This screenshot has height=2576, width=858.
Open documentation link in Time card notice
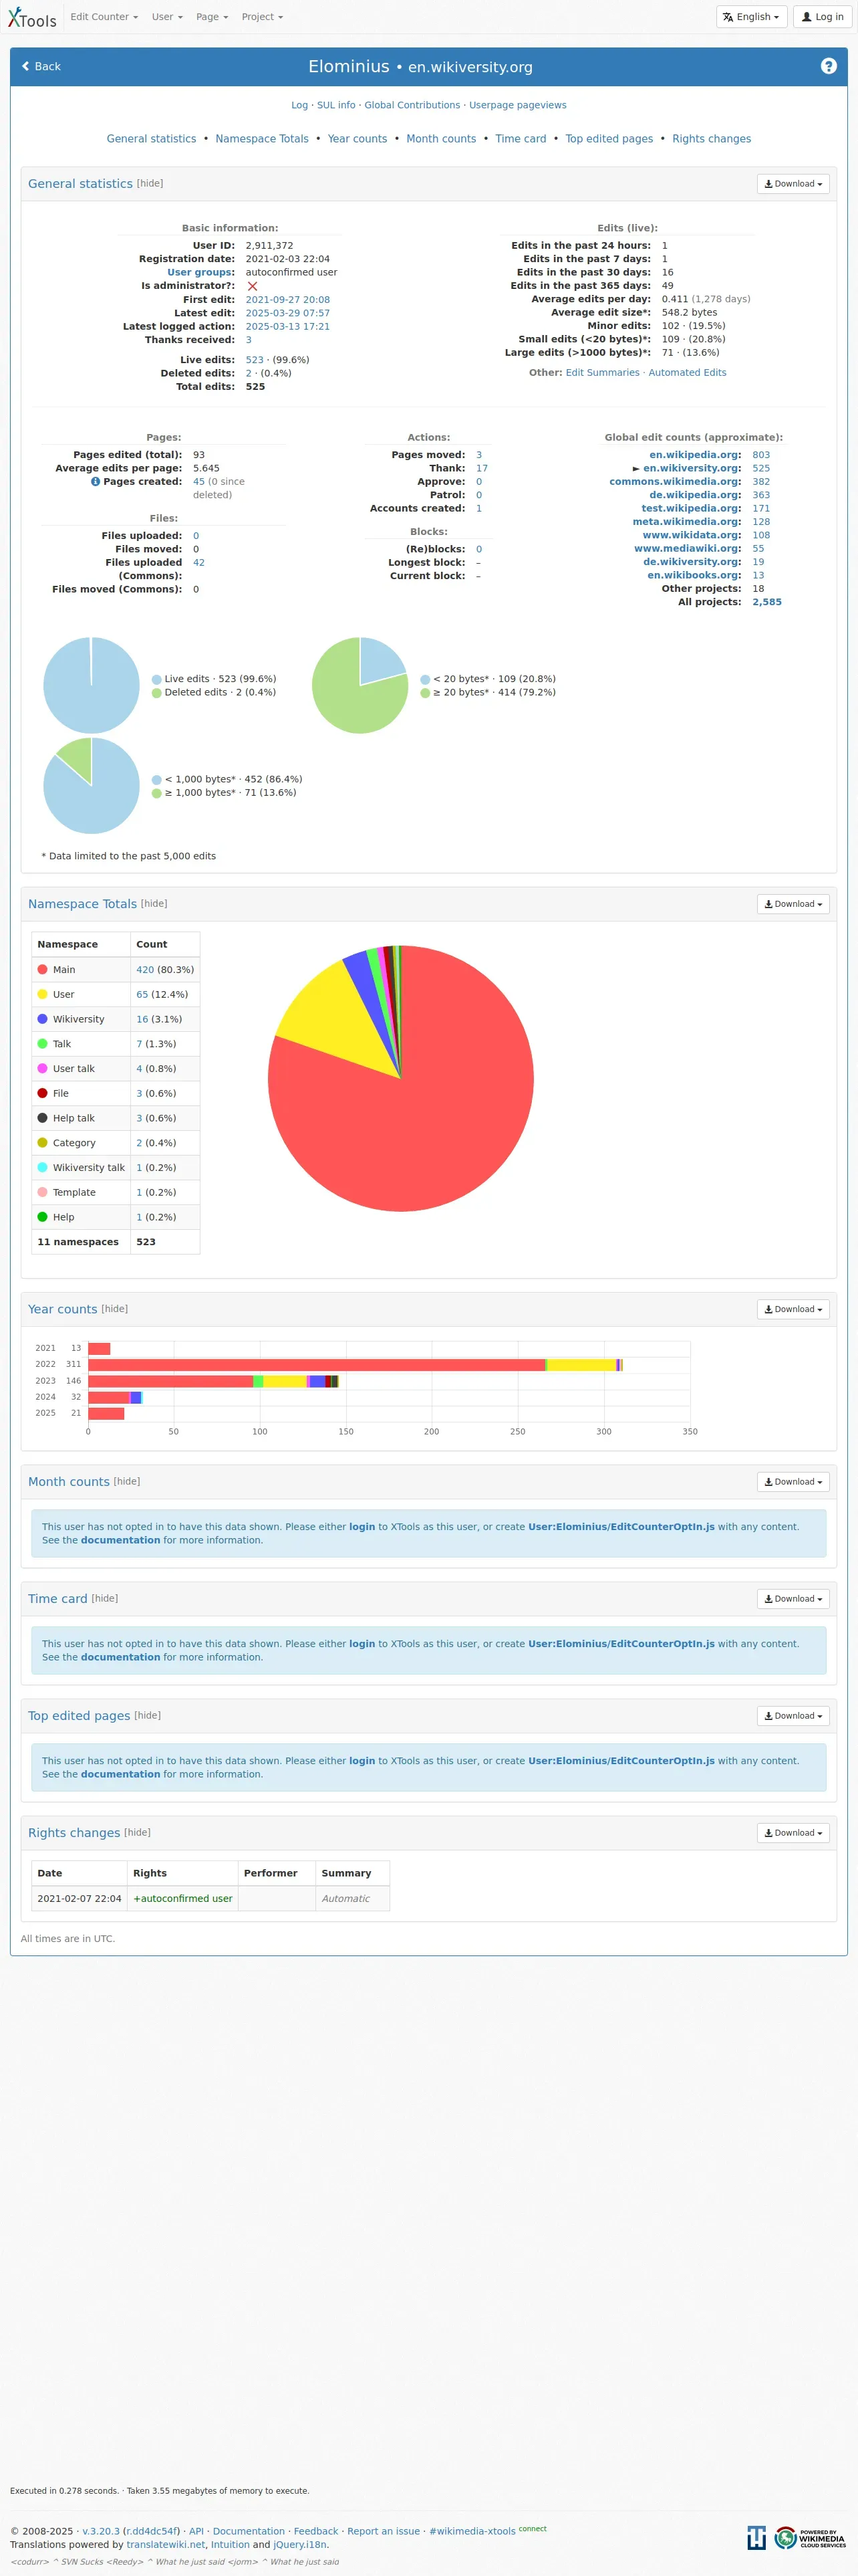pos(121,1657)
